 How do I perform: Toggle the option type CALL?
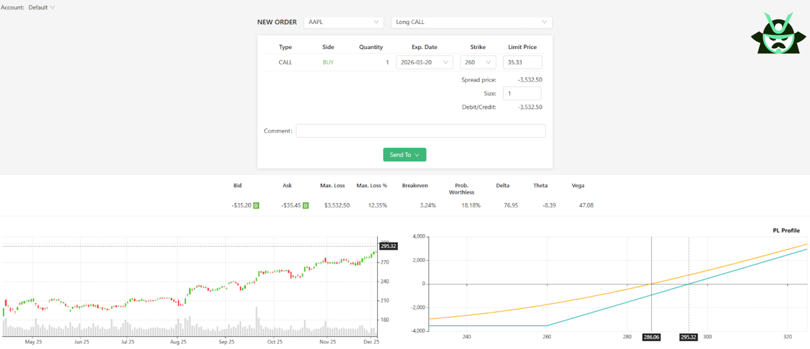coord(285,62)
